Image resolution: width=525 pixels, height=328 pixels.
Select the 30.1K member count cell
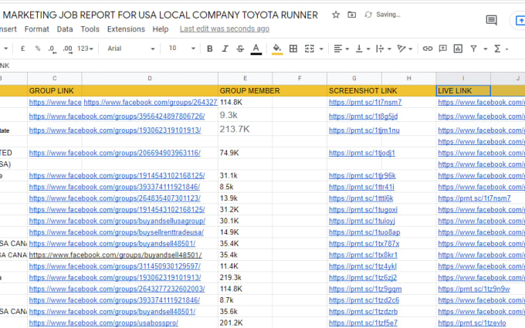245,221
